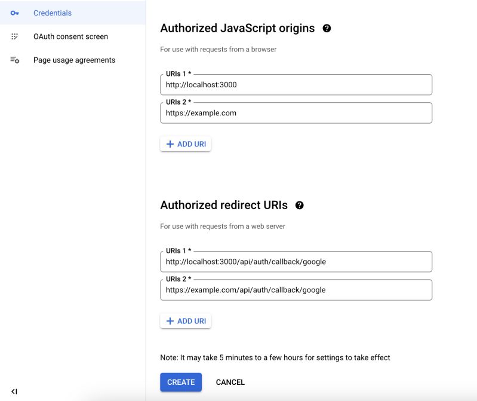This screenshot has height=401, width=477.
Task: Open Page usage agreements
Action: point(74,60)
